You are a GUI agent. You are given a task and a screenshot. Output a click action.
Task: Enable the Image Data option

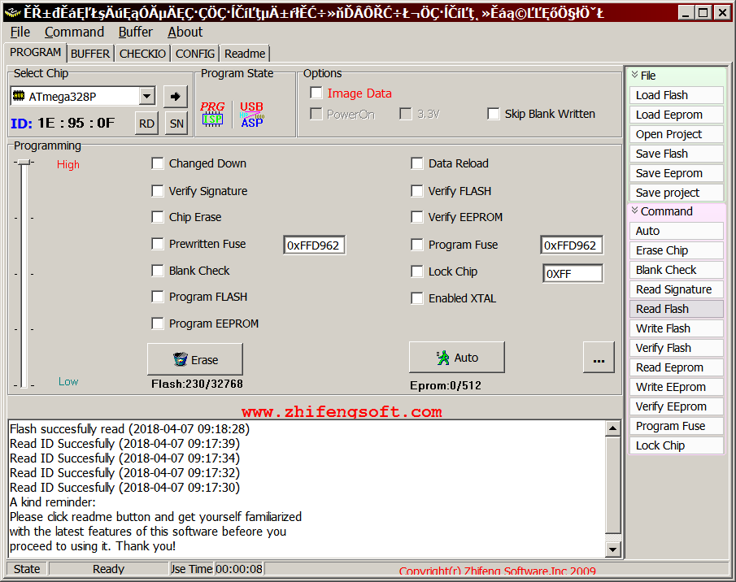click(316, 93)
